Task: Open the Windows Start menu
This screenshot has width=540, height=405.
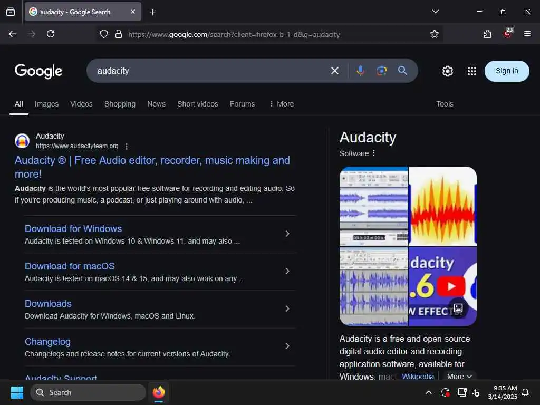Action: [x=17, y=392]
